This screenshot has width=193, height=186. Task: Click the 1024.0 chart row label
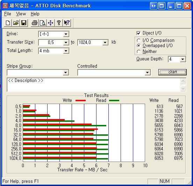[x=15, y=158]
